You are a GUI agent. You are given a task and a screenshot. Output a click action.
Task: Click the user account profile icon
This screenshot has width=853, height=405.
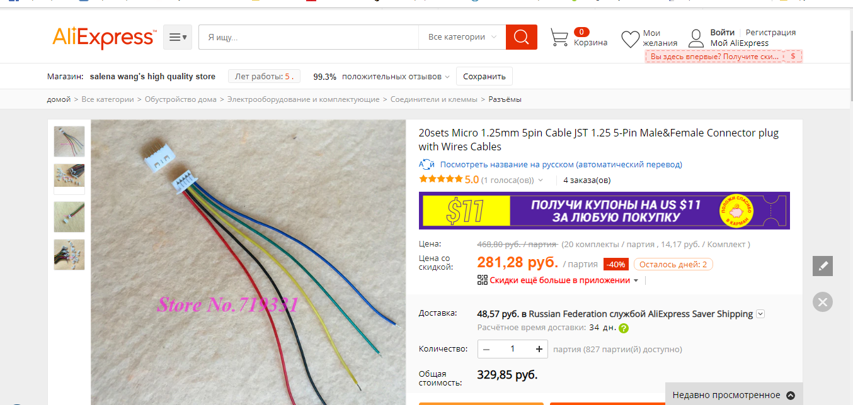coord(696,38)
